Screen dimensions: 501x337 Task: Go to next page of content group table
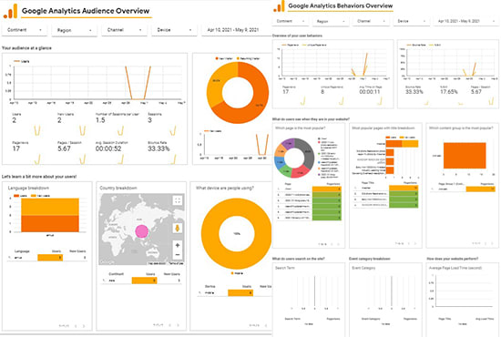pos(492,243)
